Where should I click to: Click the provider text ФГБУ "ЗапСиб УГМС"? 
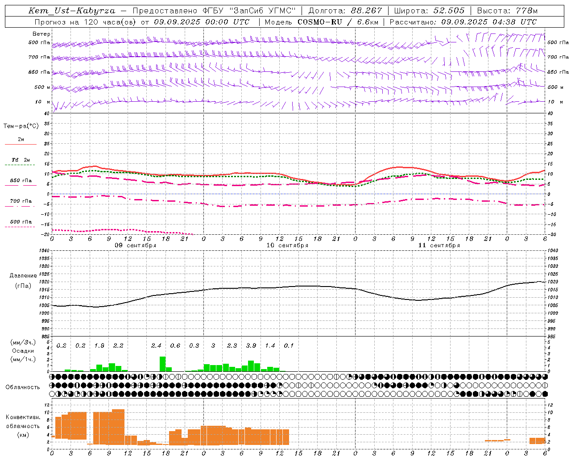pos(249,11)
